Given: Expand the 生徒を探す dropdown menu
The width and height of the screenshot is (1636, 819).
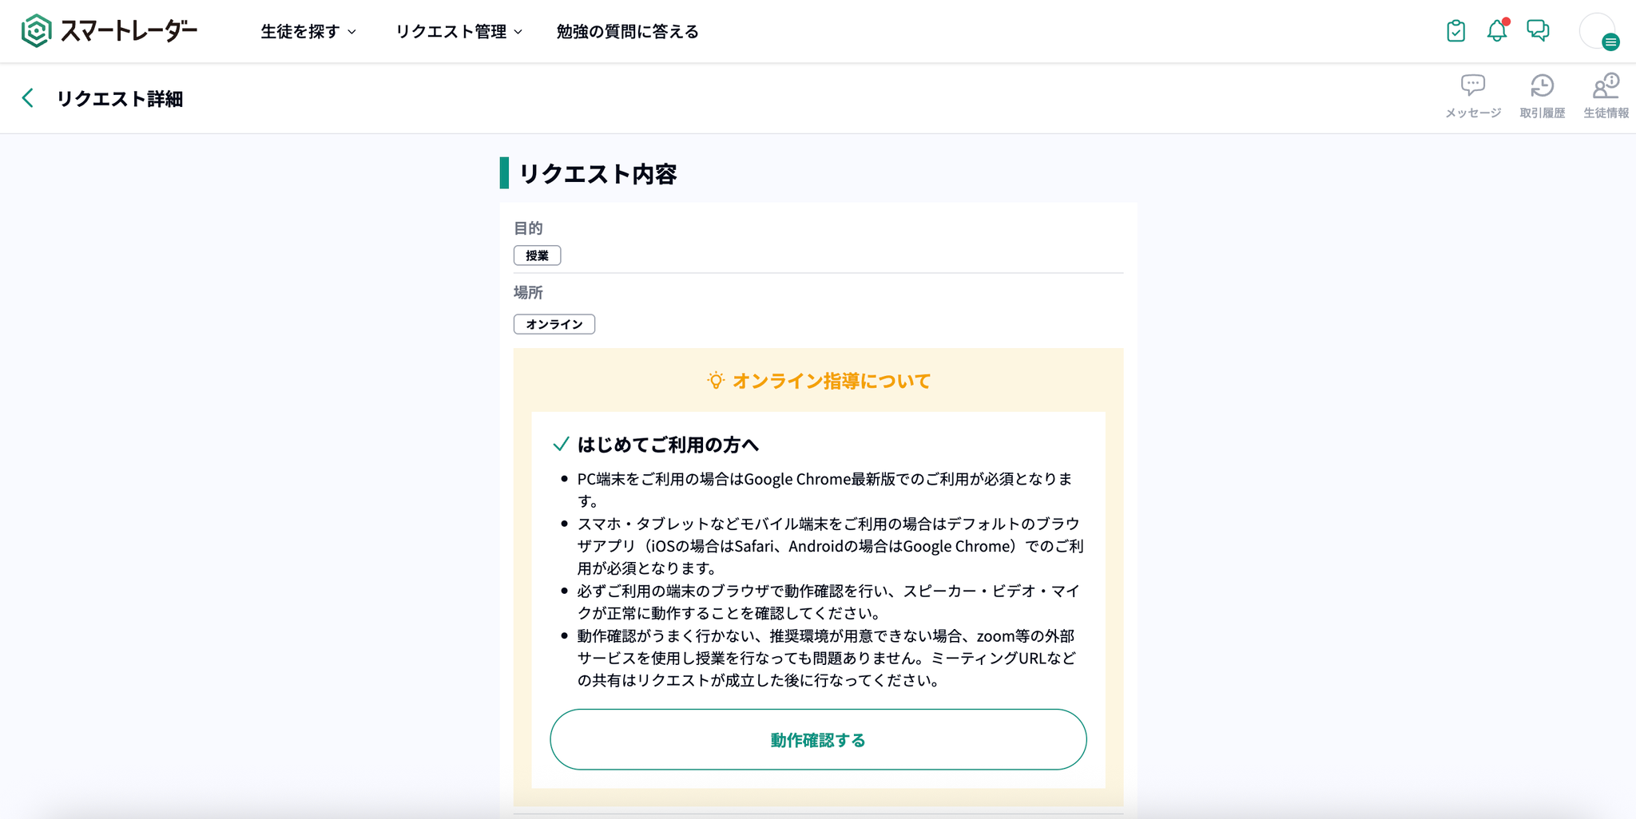Looking at the screenshot, I should [308, 32].
